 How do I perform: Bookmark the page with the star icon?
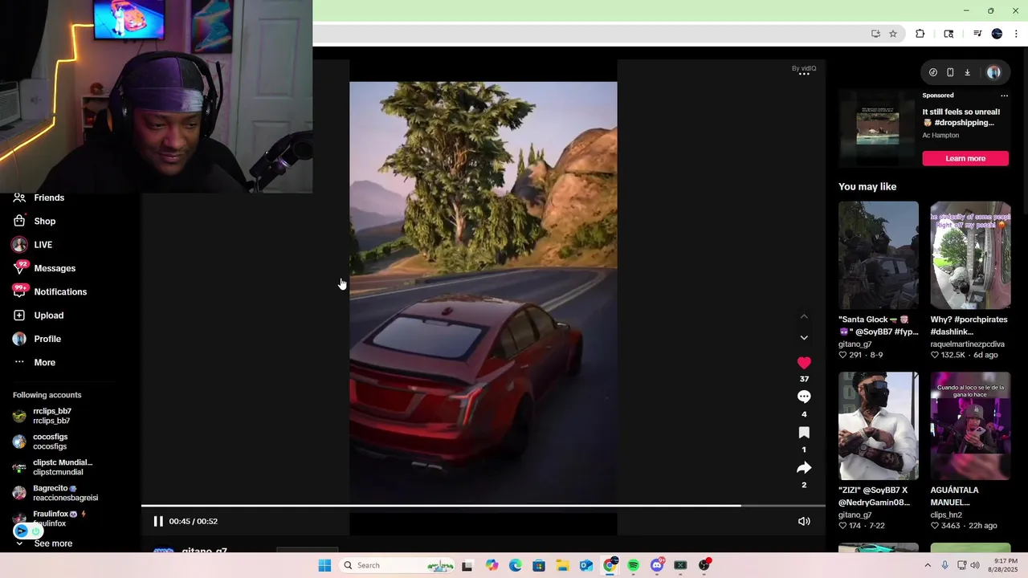893,34
